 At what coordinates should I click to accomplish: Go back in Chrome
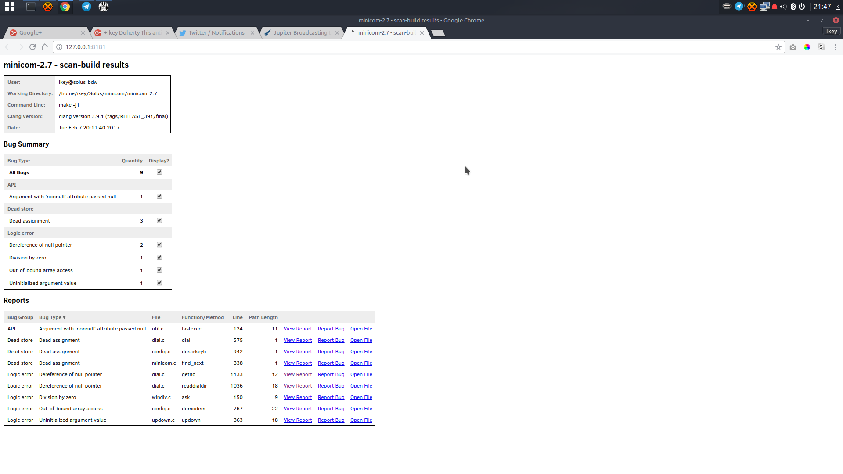tap(8, 47)
